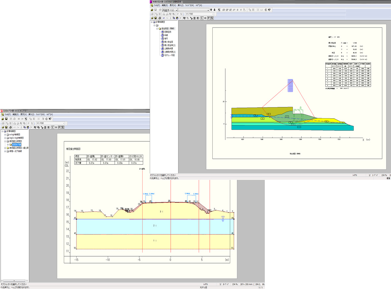This screenshot has height=289, width=391.
Task: Open file in DECALTO main toolbar
Action: coord(3,119)
